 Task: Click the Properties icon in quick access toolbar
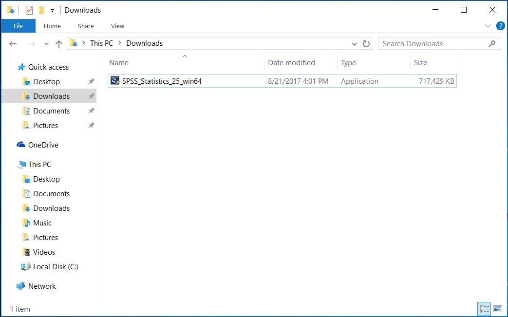[29, 10]
